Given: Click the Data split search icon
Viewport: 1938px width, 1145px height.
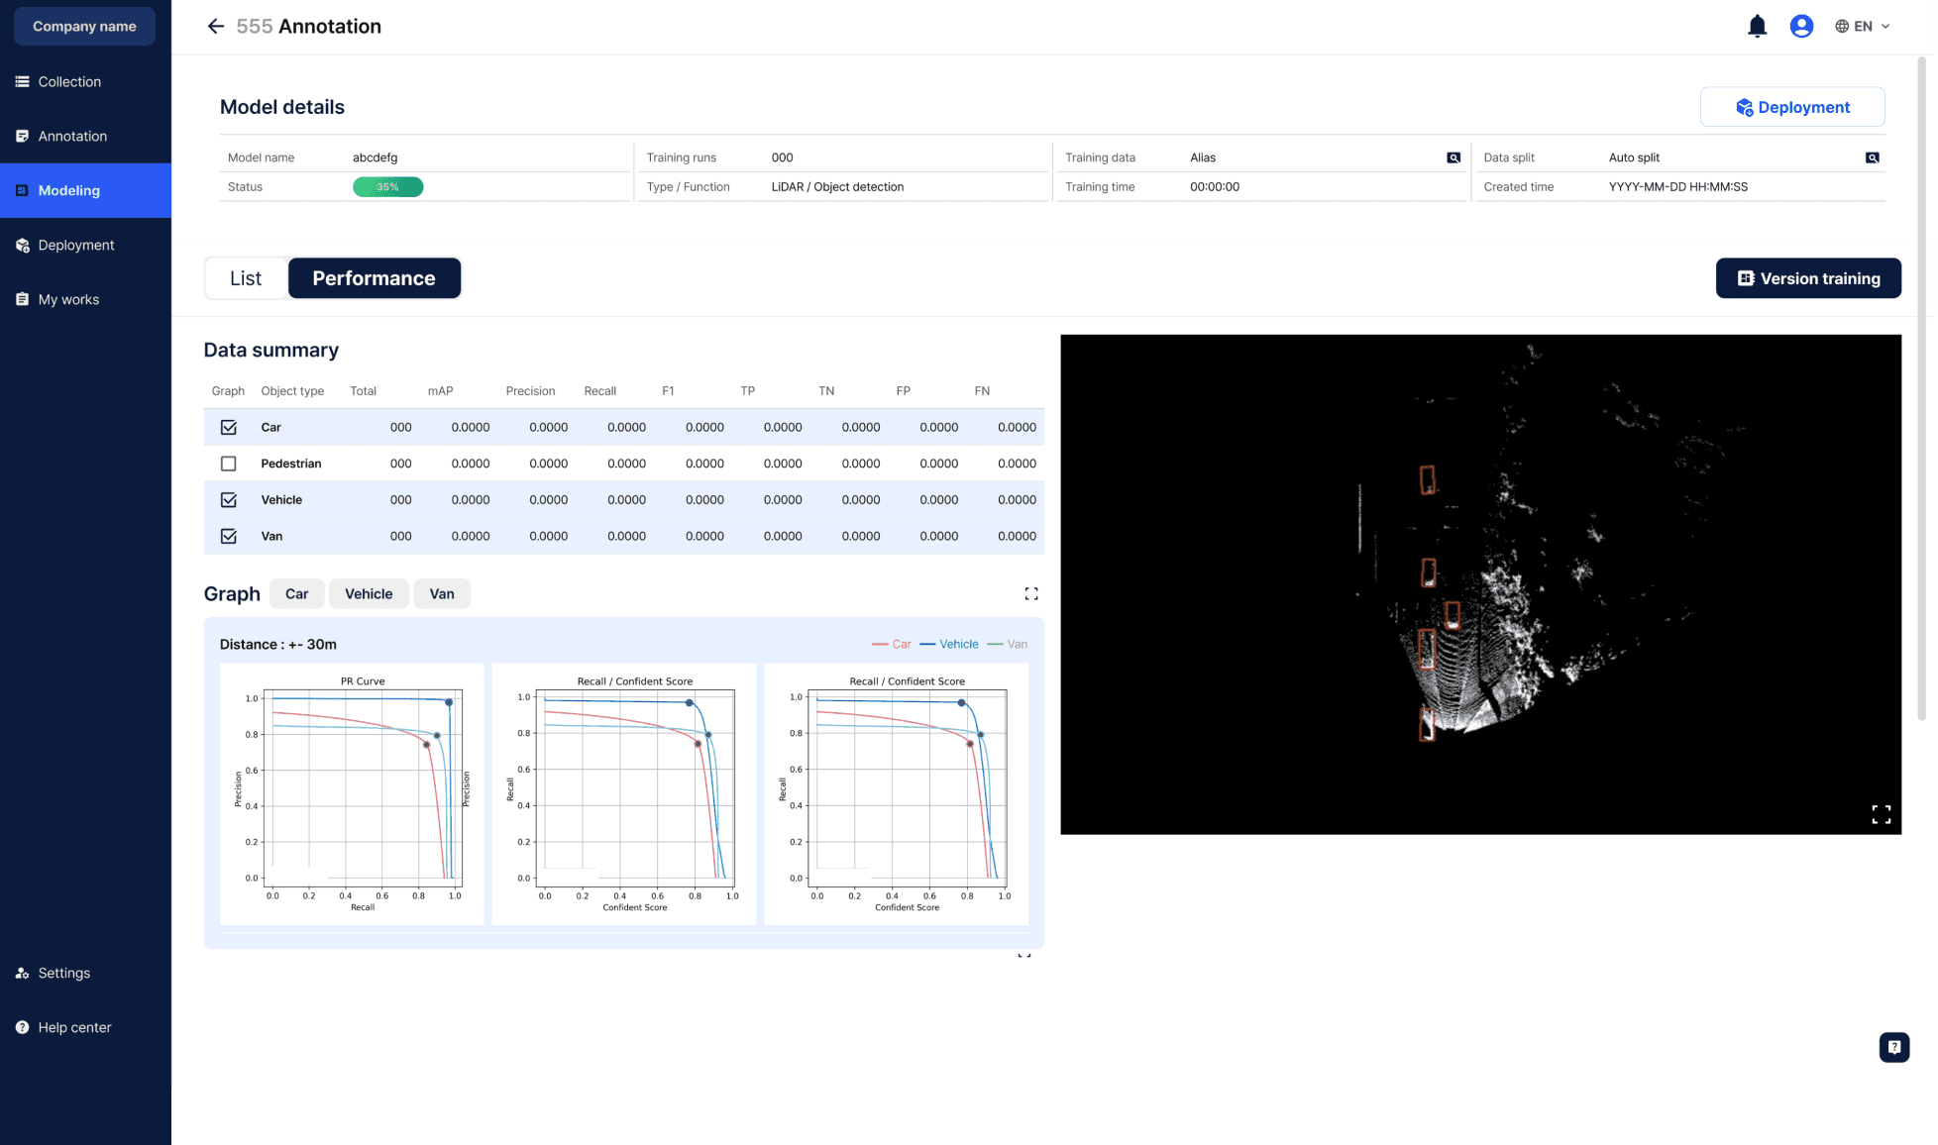Looking at the screenshot, I should 1872,157.
